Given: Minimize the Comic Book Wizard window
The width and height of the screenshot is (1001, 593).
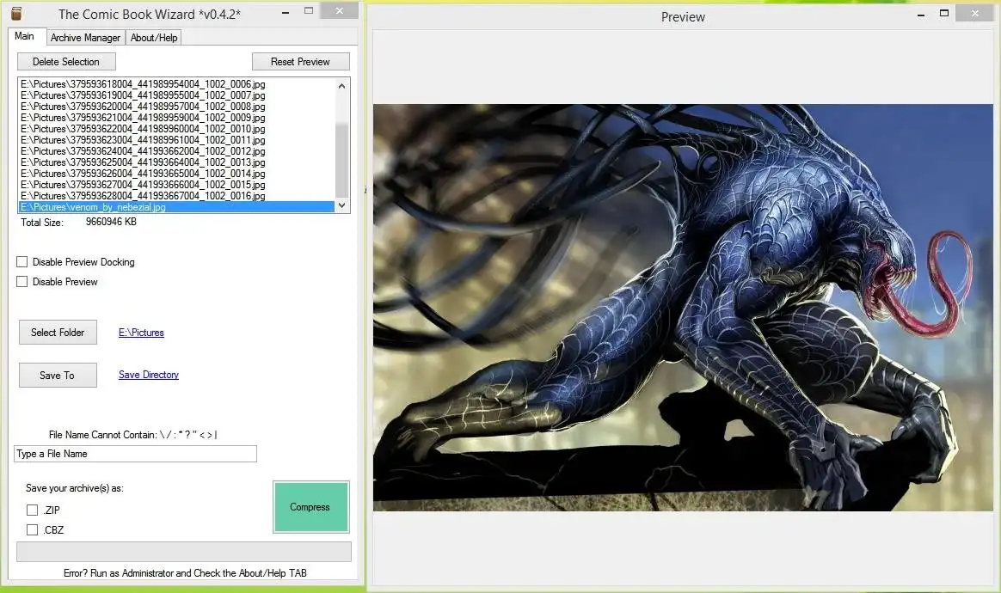Looking at the screenshot, I should [x=286, y=12].
